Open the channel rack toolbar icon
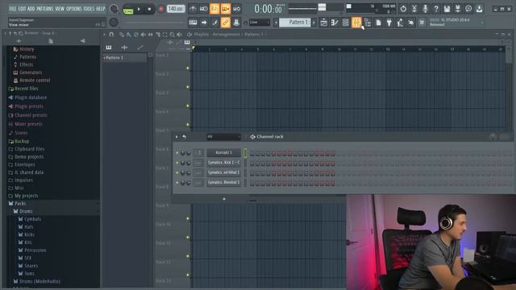The height and width of the screenshot is (290, 516). (346, 23)
